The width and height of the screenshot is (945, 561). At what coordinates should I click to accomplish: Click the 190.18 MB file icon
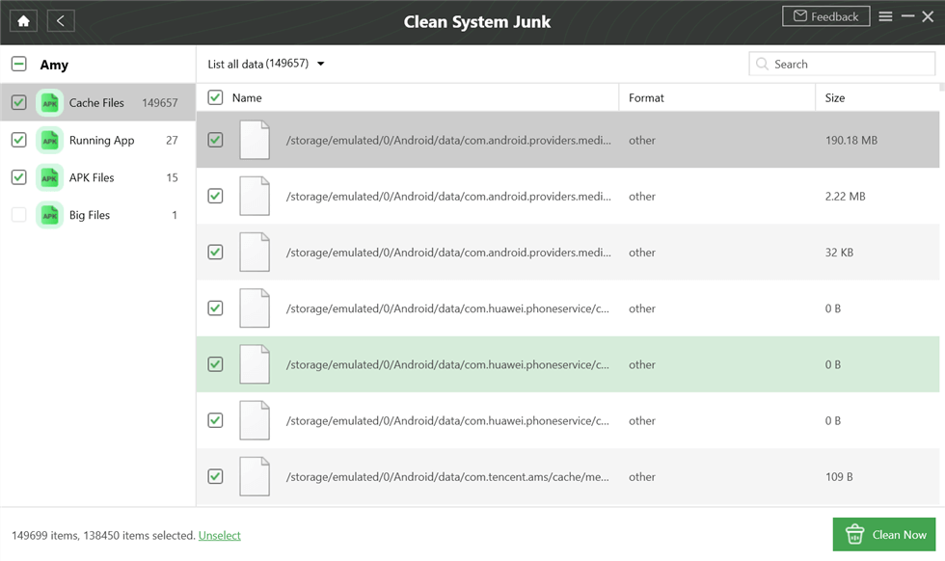coord(255,141)
